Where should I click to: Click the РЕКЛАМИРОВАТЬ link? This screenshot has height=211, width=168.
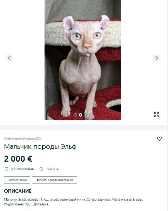coord(22,169)
